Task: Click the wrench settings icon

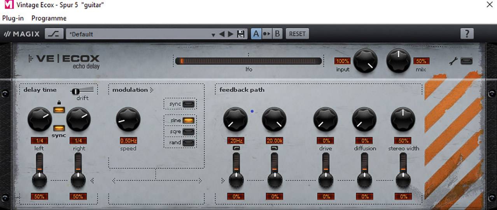Action: 453,61
